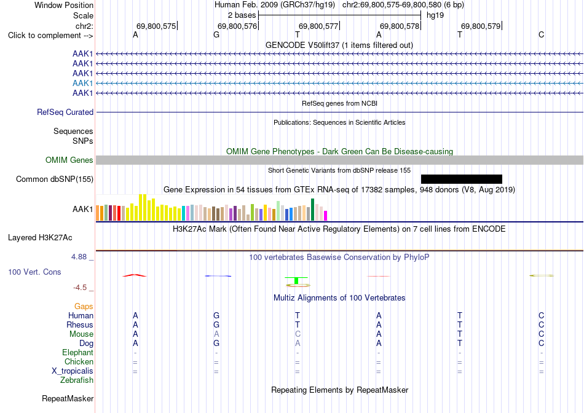Click the -4.5 PhyloP lower scale value
The width and height of the screenshot is (584, 413).
(x=80, y=288)
